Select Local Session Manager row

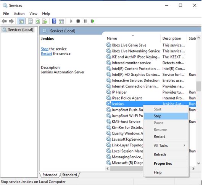tap(125, 151)
